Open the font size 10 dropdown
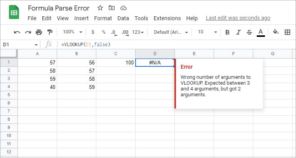 click(207, 32)
